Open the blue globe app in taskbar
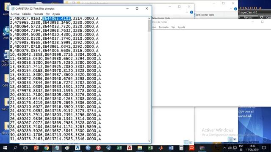The image size is (271, 152). click(x=88, y=148)
